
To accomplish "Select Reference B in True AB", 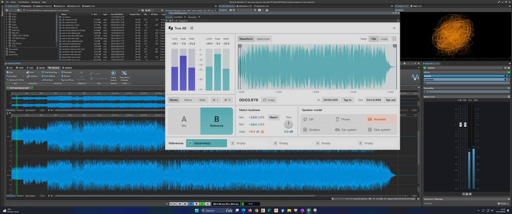I will 217,121.
